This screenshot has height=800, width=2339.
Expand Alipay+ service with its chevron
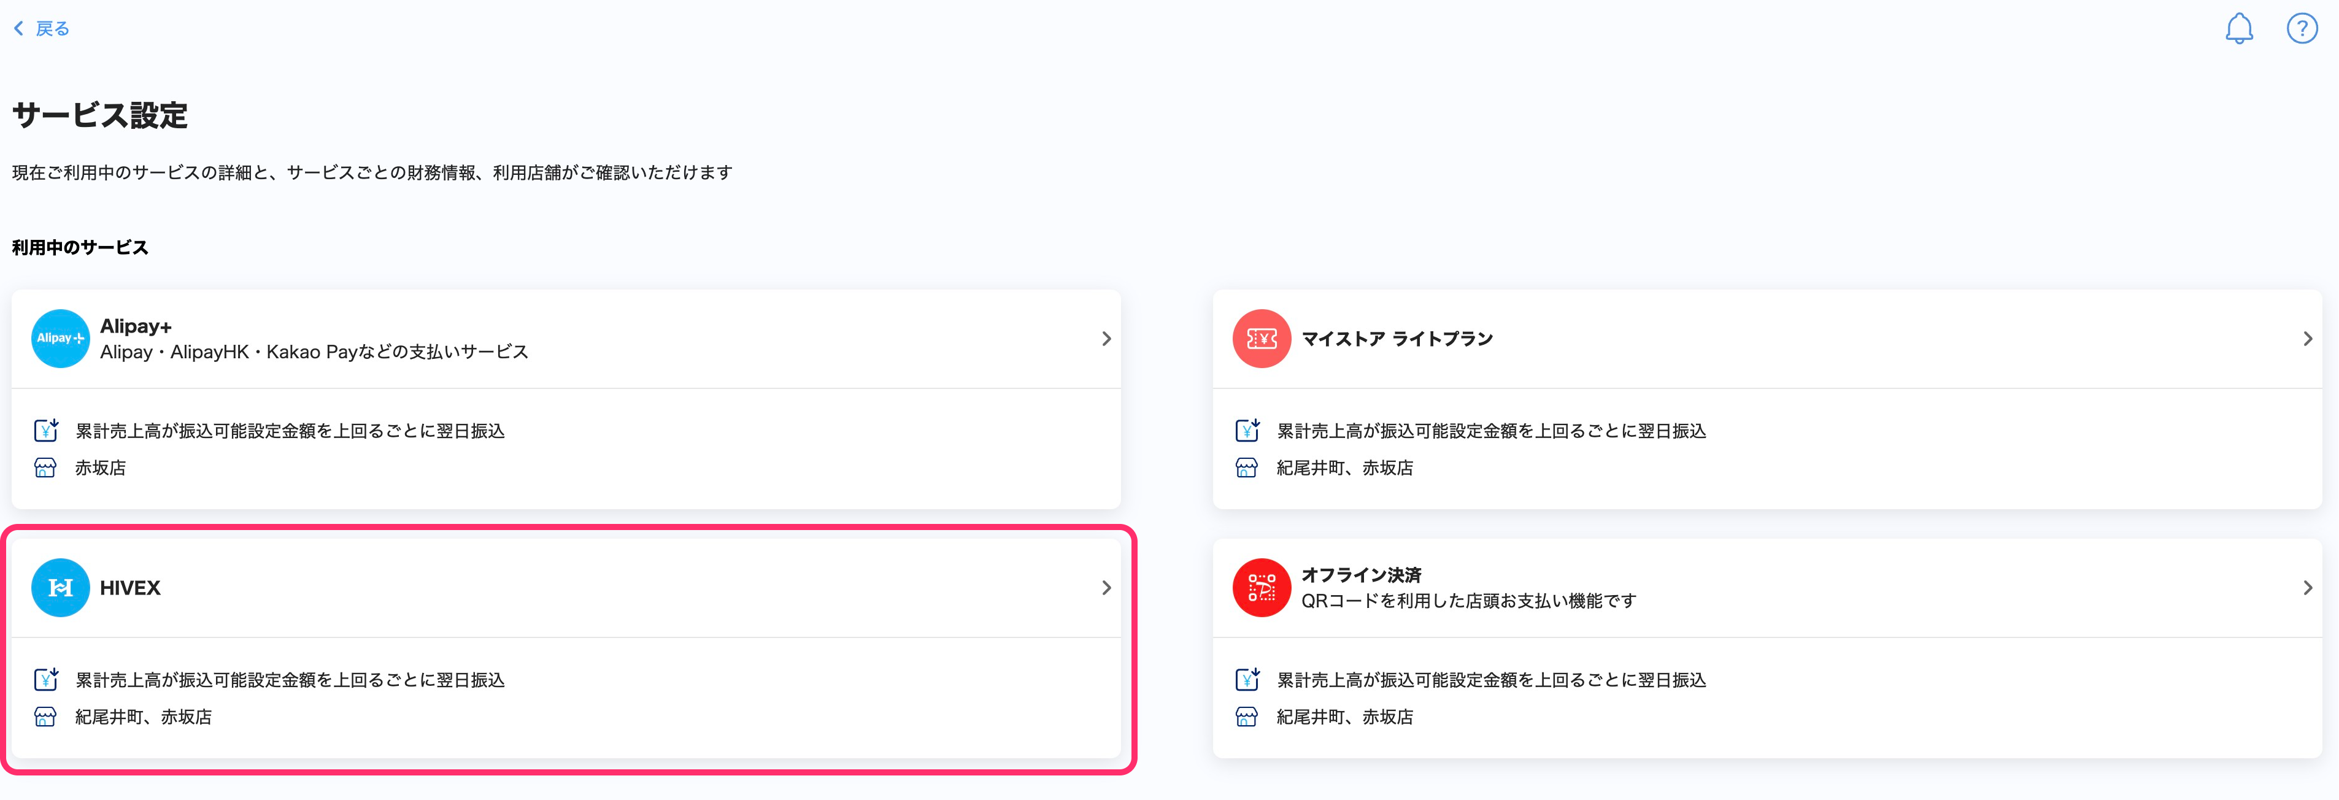point(1106,339)
